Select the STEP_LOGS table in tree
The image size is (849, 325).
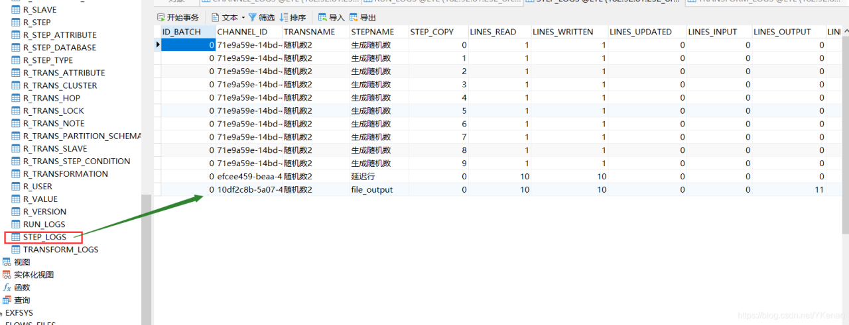coord(44,237)
